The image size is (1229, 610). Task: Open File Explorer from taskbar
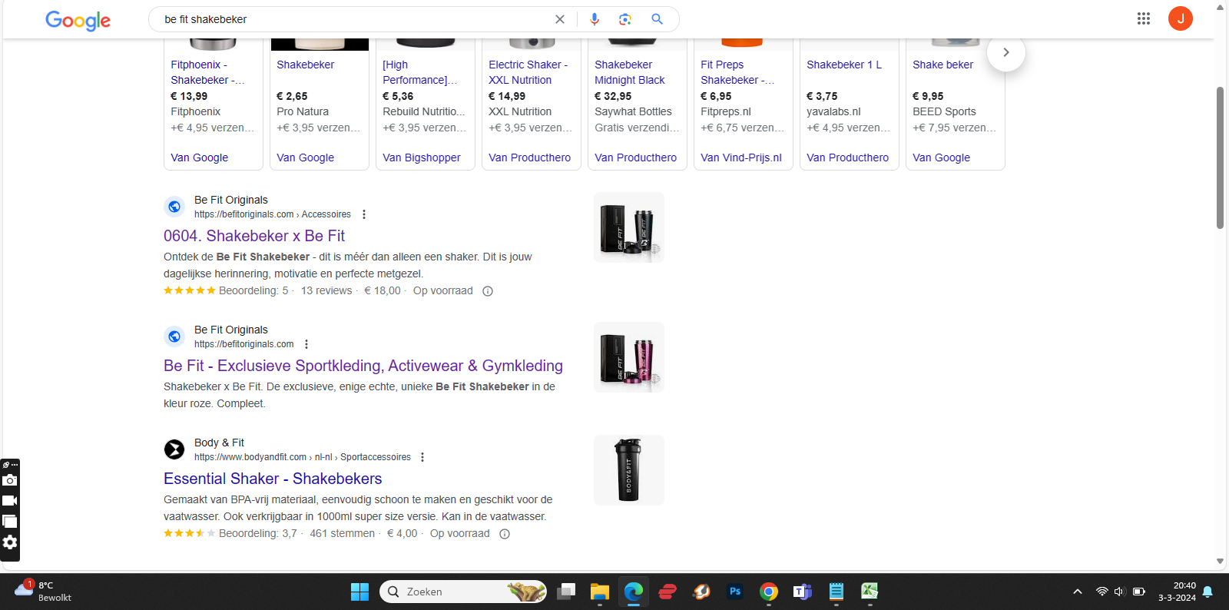pyautogui.click(x=600, y=592)
